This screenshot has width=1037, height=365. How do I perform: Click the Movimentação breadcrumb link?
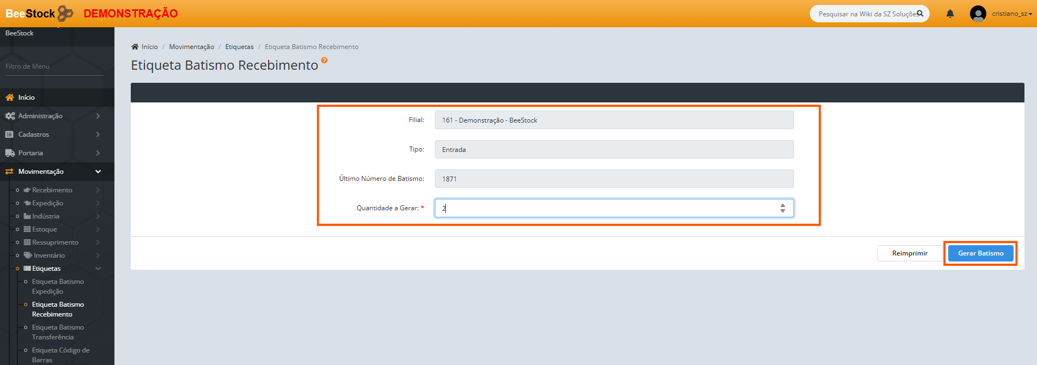pyautogui.click(x=191, y=47)
